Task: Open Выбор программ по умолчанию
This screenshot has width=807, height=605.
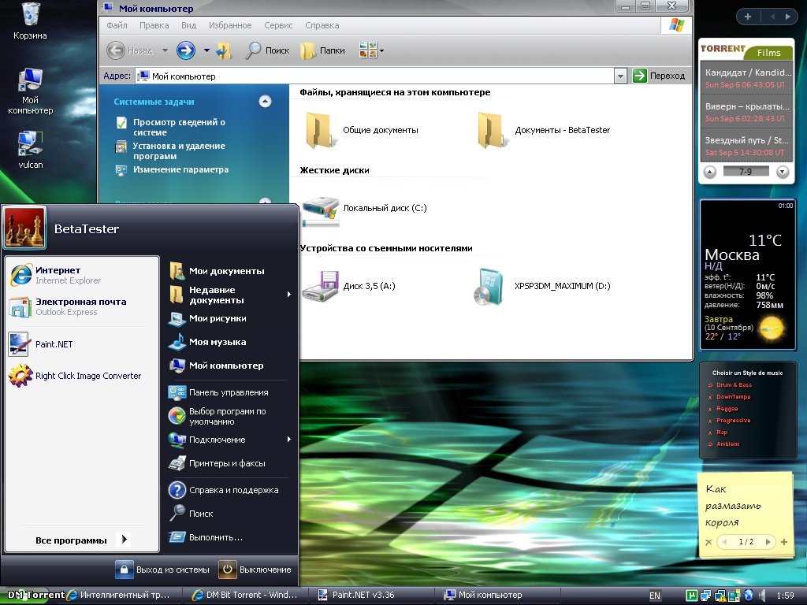Action: [x=218, y=416]
